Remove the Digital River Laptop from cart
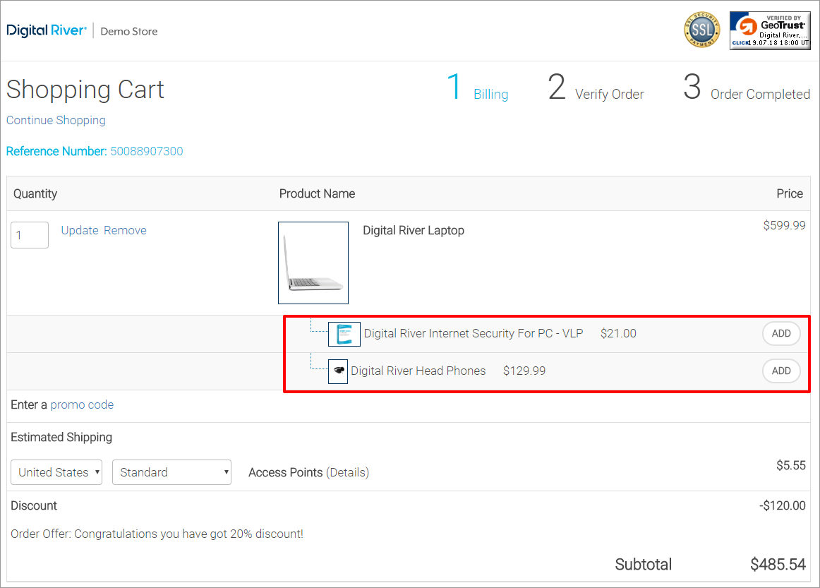Screen dimensions: 820x588 click(125, 230)
